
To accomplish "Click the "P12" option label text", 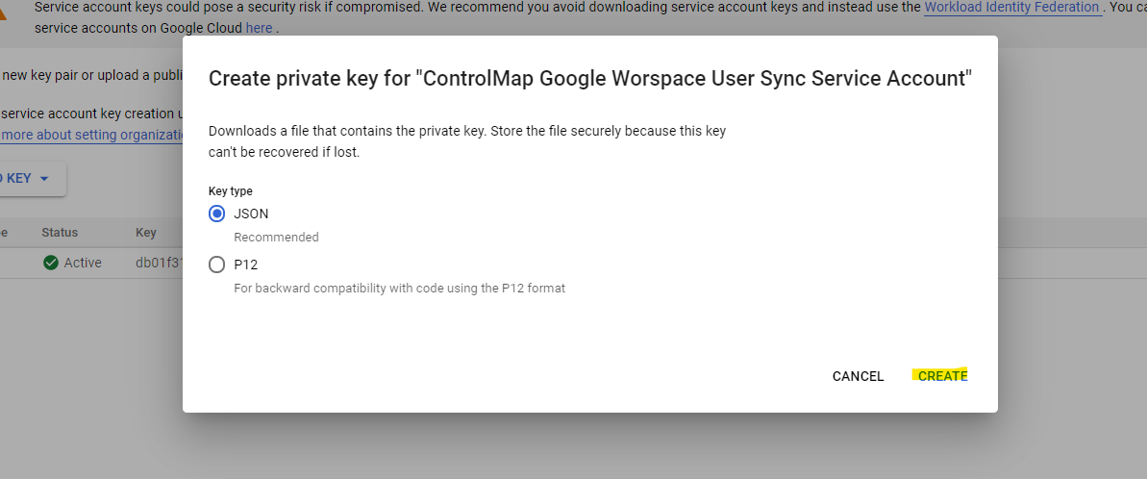I will (246, 265).
